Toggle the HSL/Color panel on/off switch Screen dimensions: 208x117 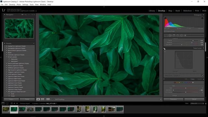pyautogui.click(x=164, y=79)
